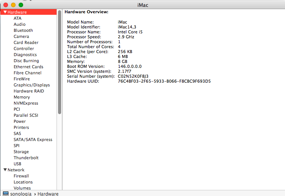Click the iMac14,3 model identifier value

[127, 27]
